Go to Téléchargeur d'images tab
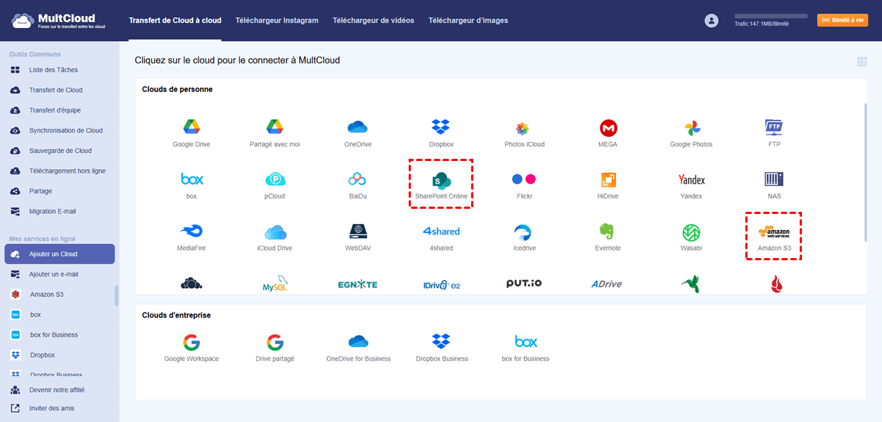Screen dimensions: 882x422 pyautogui.click(x=468, y=21)
